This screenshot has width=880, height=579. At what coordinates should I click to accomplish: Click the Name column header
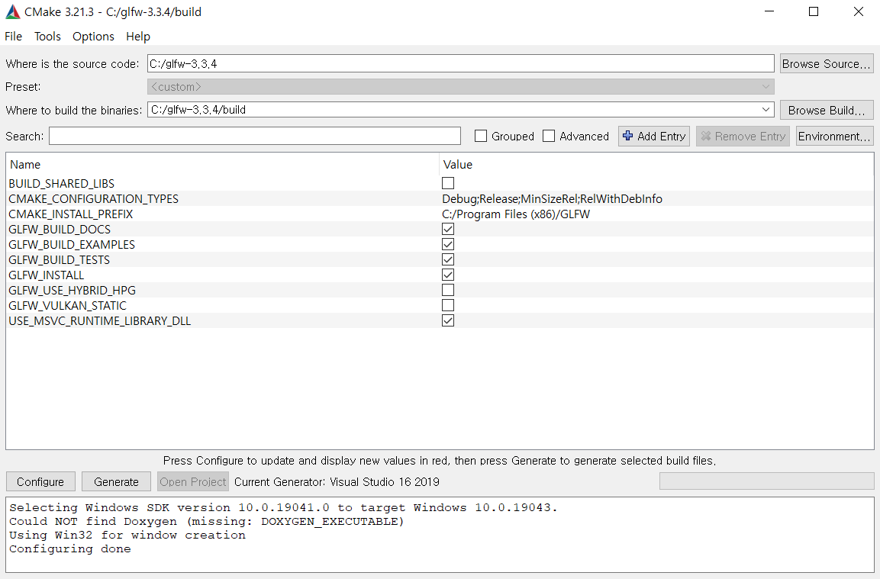pyautogui.click(x=25, y=164)
